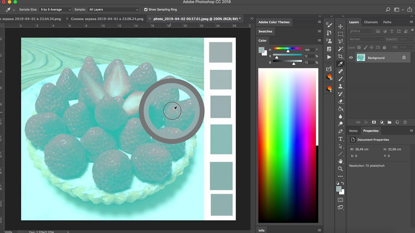Click the hue slider in Color panel

pos(287,49)
